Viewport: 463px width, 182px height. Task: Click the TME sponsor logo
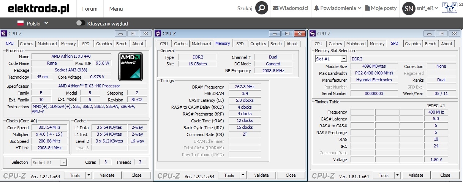click(x=450, y=8)
